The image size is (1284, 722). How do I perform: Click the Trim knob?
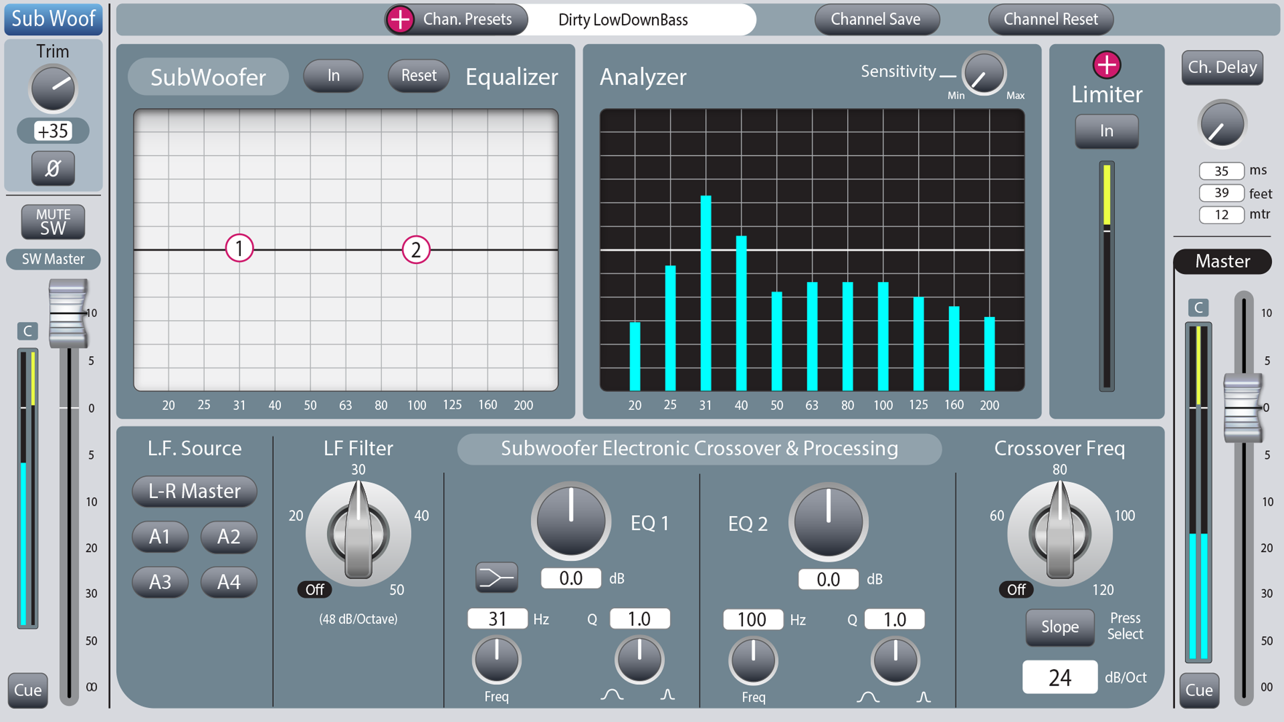coord(53,88)
